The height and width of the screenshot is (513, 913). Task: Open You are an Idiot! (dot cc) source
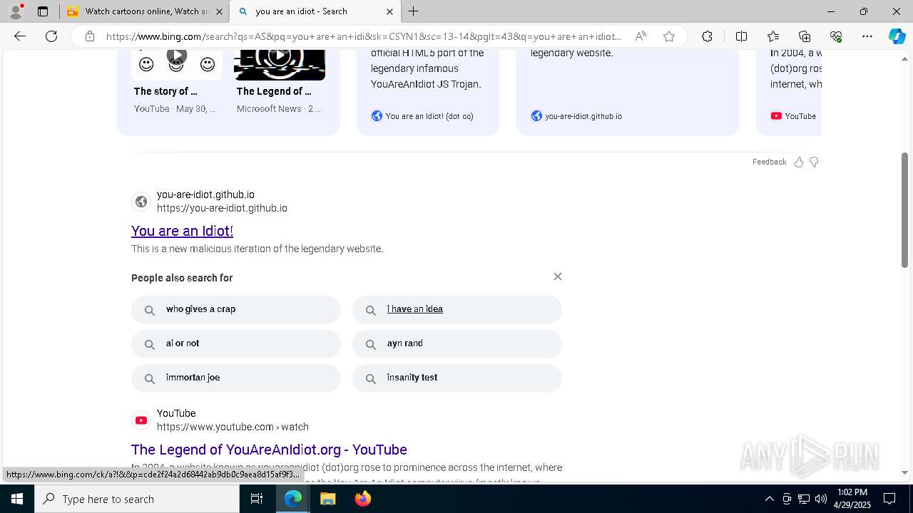[x=422, y=116]
